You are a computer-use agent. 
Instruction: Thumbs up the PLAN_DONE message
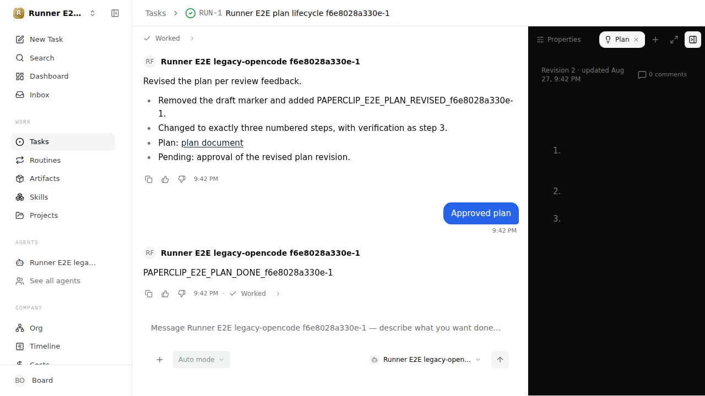165,294
